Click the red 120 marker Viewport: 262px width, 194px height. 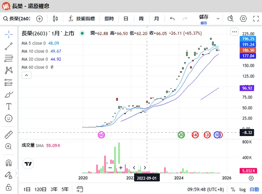(x=207, y=135)
